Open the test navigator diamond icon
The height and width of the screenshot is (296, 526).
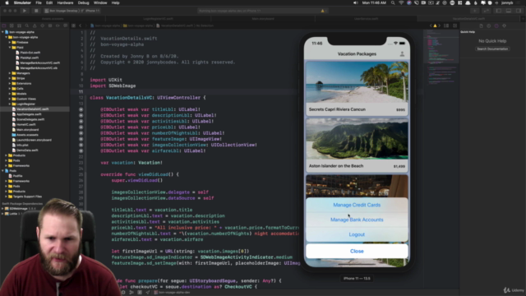pos(42,25)
